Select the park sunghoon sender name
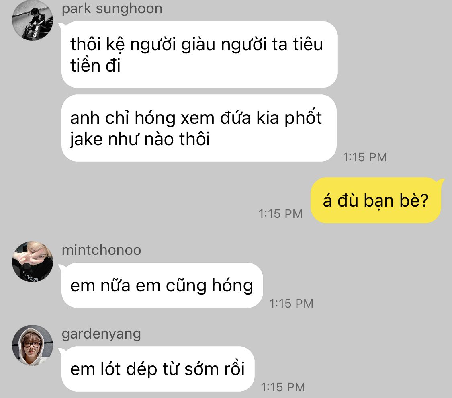 112,9
